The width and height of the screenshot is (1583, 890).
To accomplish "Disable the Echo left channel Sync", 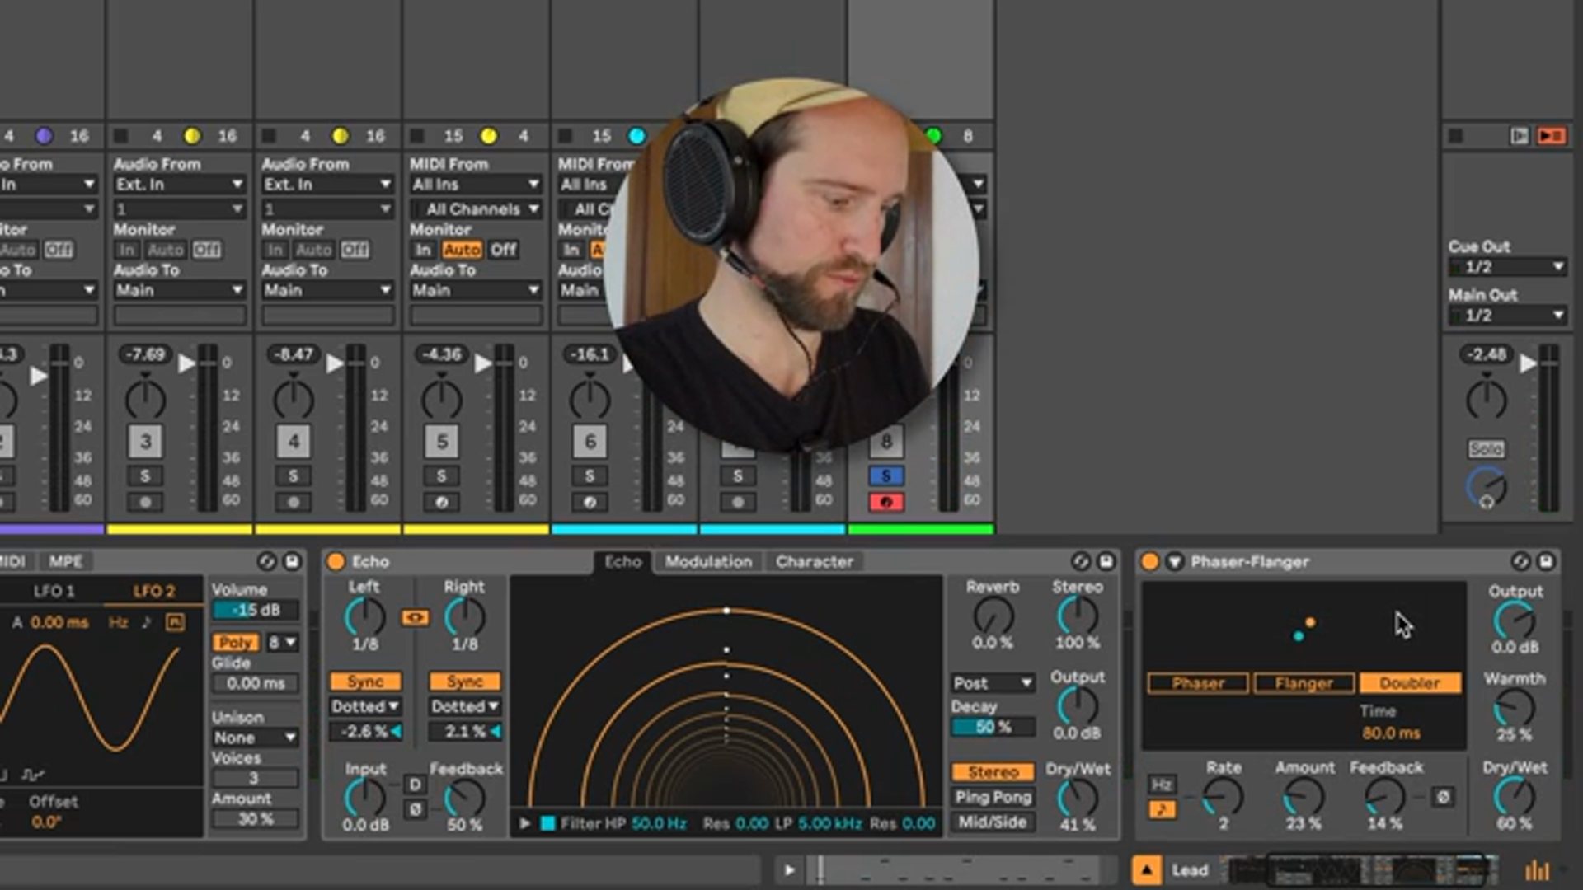I will 365,682.
